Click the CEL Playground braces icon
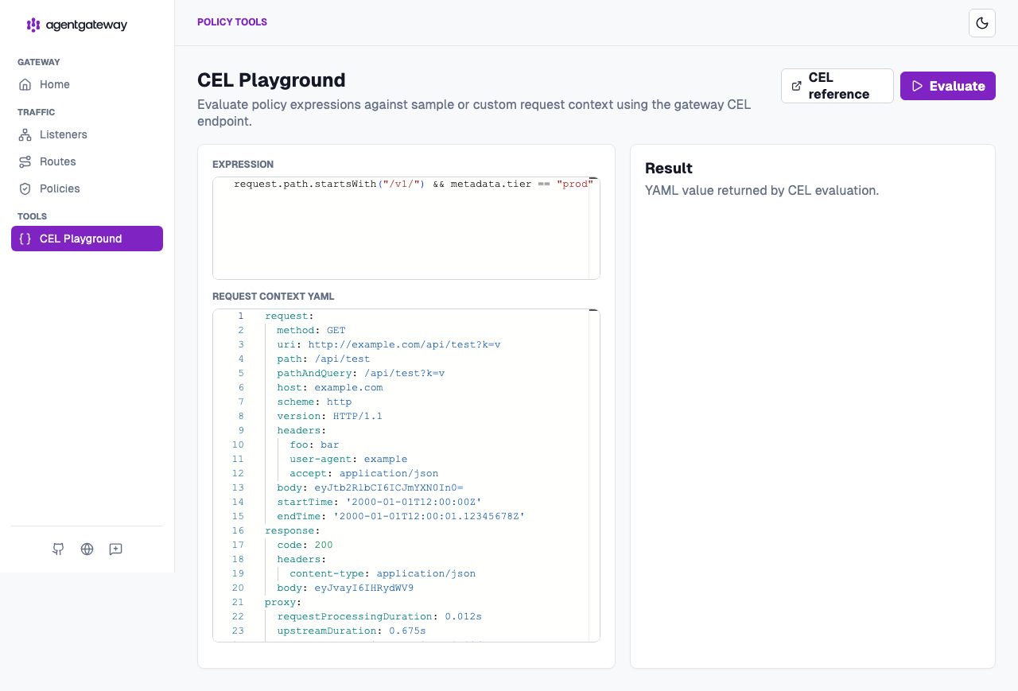 (25, 239)
